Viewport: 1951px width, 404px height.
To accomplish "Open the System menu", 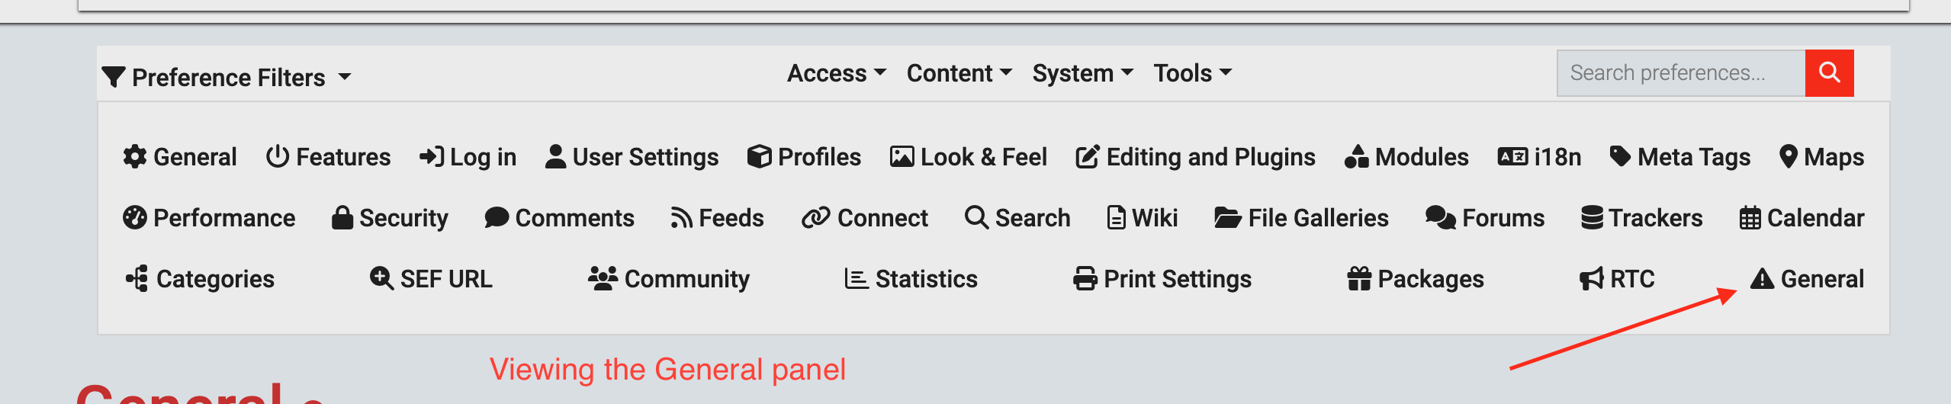I will pyautogui.click(x=1083, y=73).
